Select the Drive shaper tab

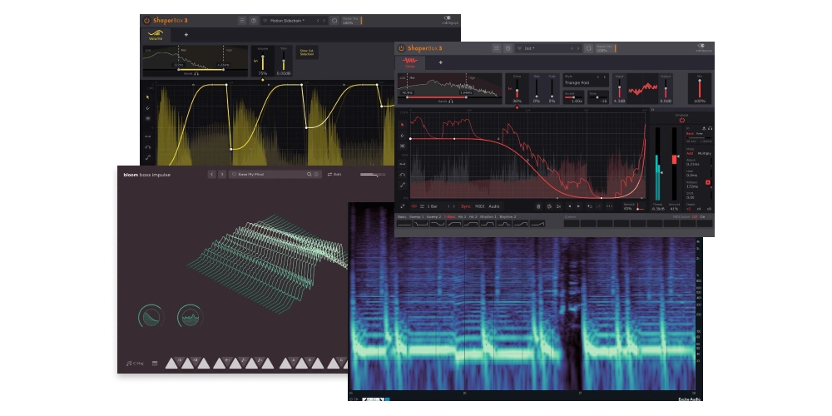(x=410, y=62)
